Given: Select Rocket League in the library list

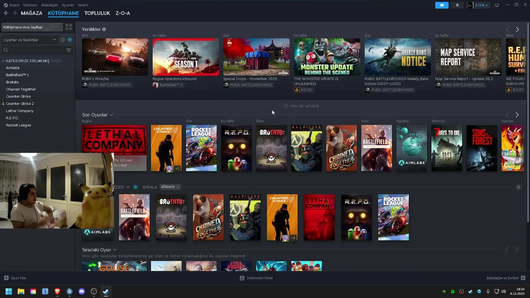Looking at the screenshot, I should (18, 125).
